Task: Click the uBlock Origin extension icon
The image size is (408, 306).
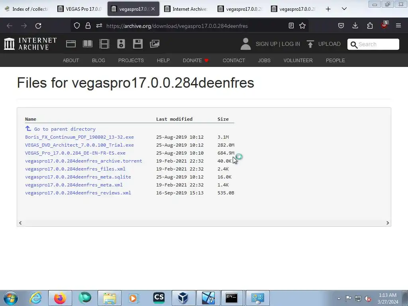Action: click(384, 25)
